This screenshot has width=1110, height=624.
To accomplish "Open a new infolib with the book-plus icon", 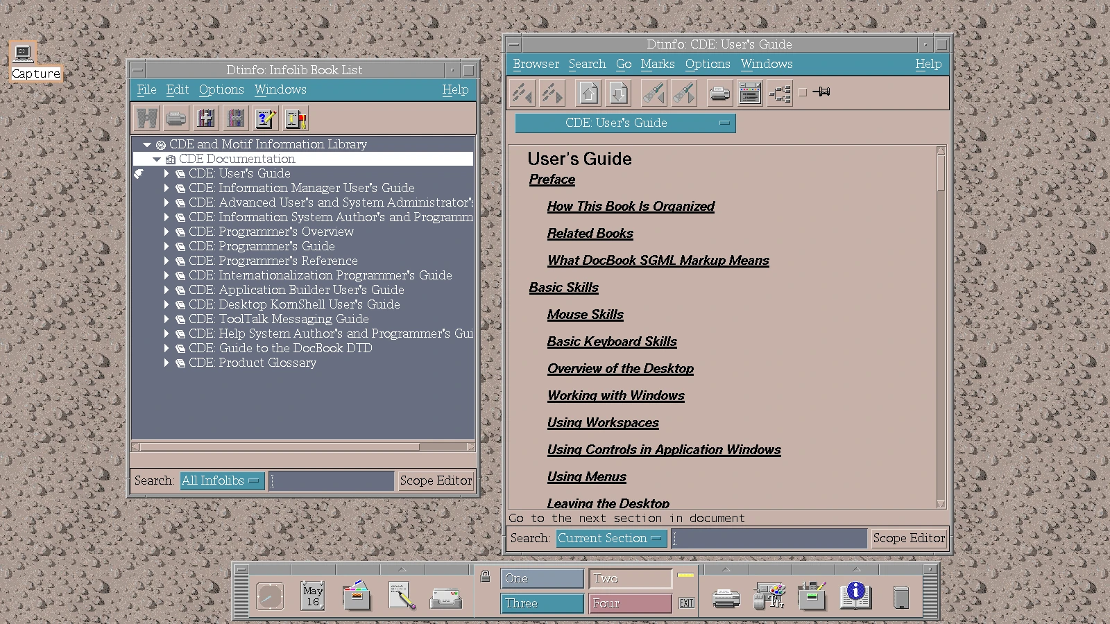I will click(x=206, y=118).
